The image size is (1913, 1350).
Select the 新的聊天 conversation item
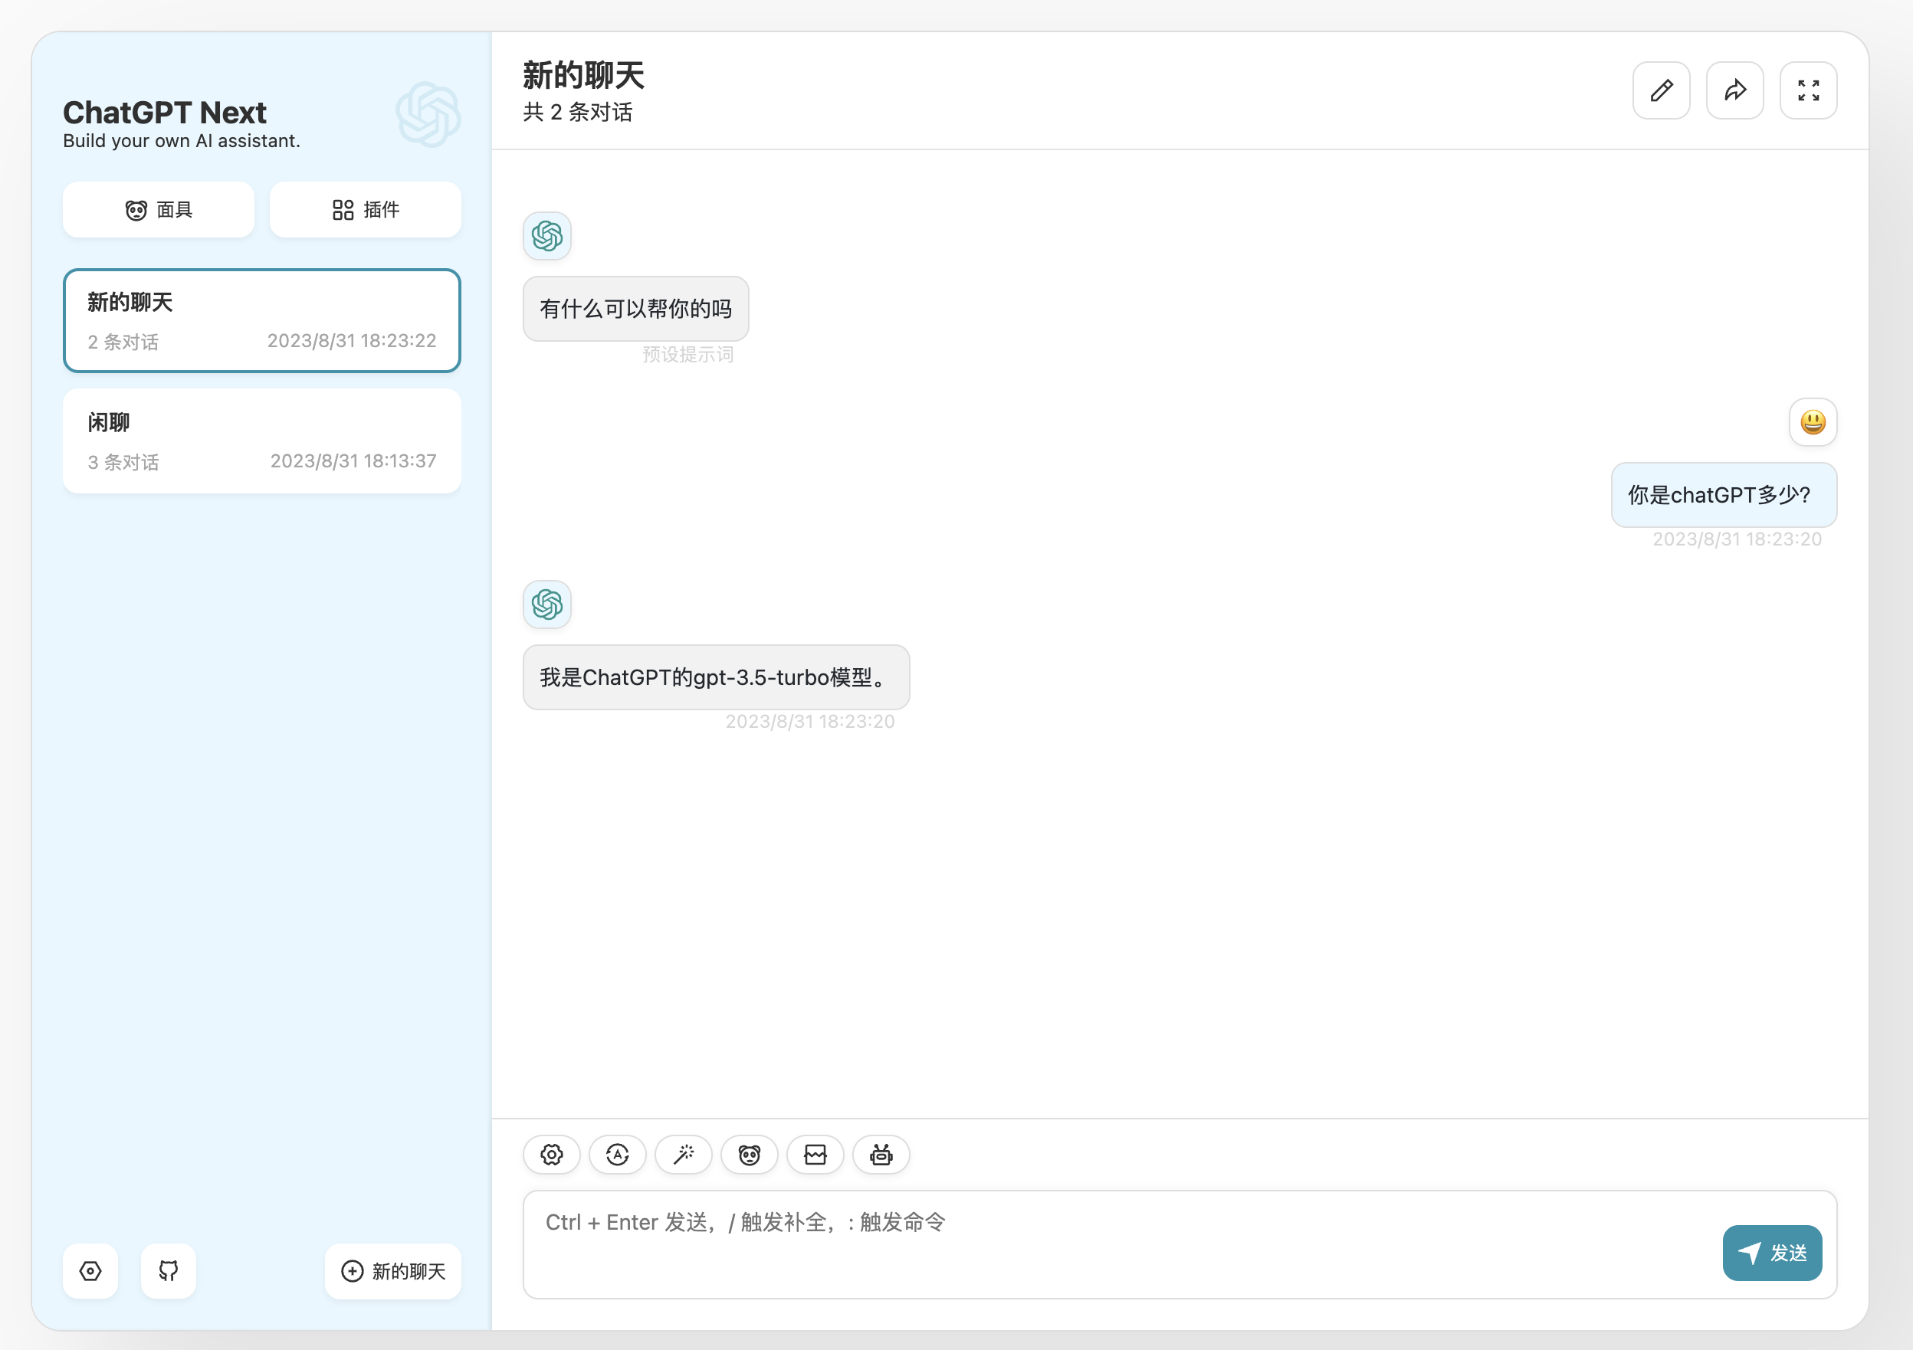pyautogui.click(x=261, y=320)
